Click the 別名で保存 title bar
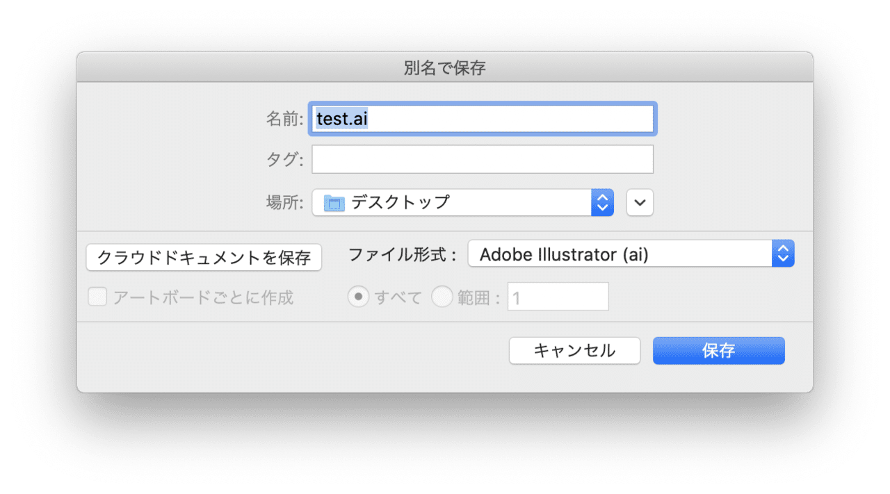Screen dimensions: 890x494 click(444, 67)
